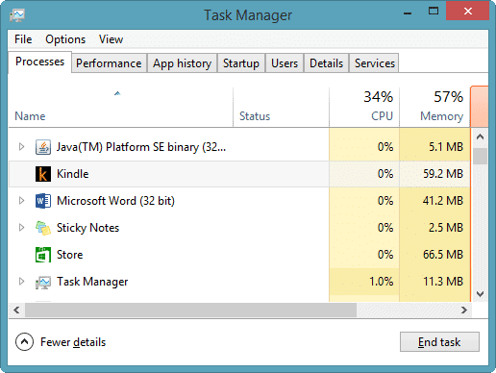496x373 pixels.
Task: Select the Processes tab
Action: (39, 62)
